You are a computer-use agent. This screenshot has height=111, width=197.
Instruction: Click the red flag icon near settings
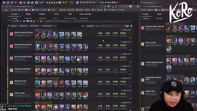pyautogui.click(x=125, y=26)
